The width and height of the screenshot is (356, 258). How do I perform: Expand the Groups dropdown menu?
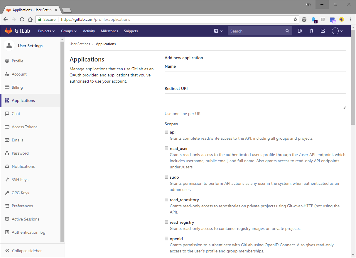(x=69, y=31)
